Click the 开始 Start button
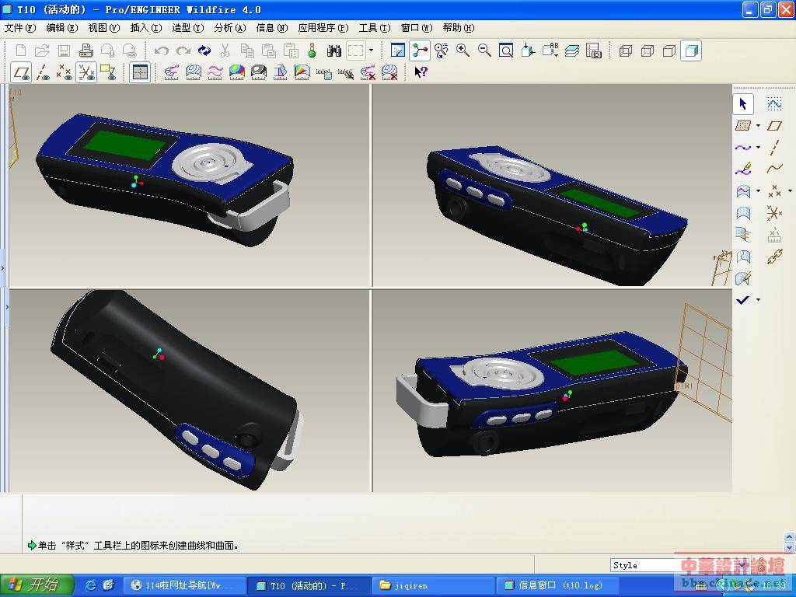Viewport: 796px width, 597px height. pyautogui.click(x=37, y=585)
